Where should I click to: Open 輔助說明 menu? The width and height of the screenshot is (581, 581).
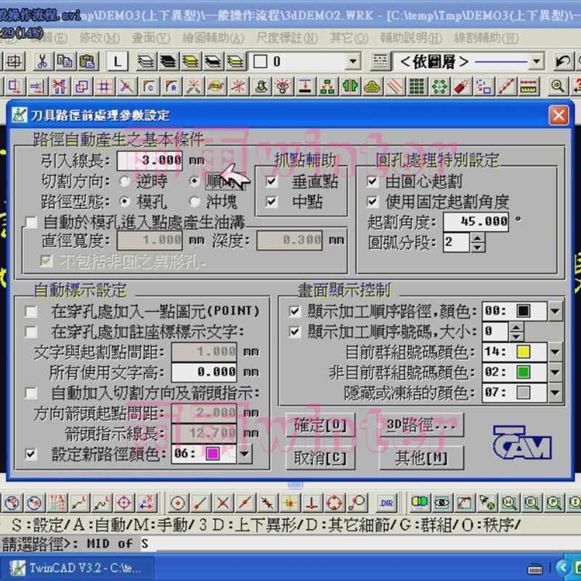tap(411, 38)
